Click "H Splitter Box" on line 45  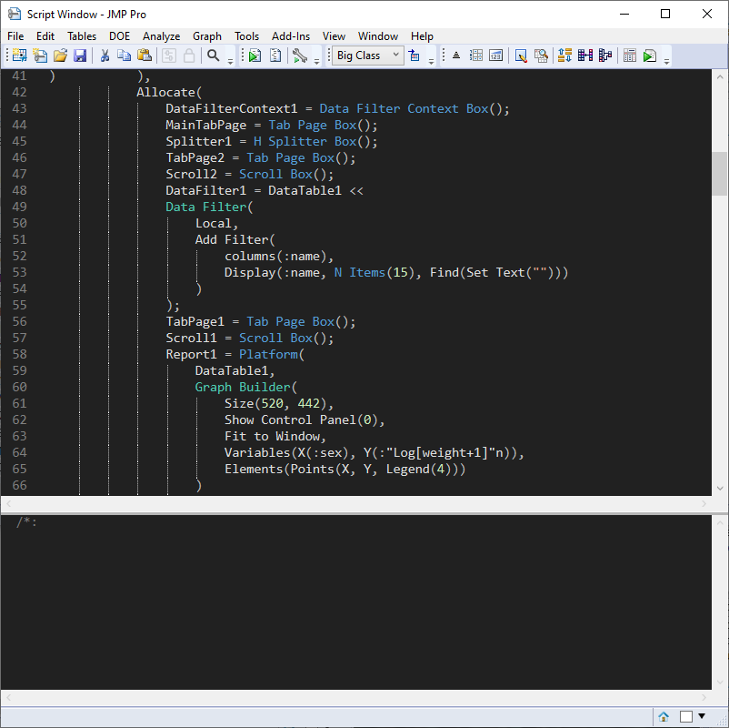305,141
